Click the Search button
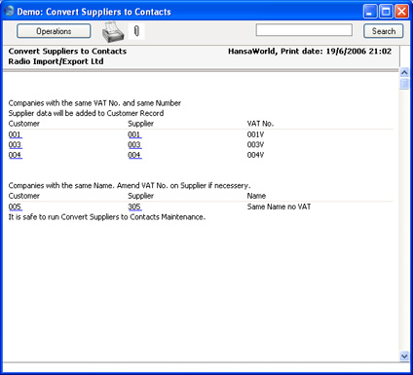Viewport: 413px width, 375px height. click(x=384, y=31)
